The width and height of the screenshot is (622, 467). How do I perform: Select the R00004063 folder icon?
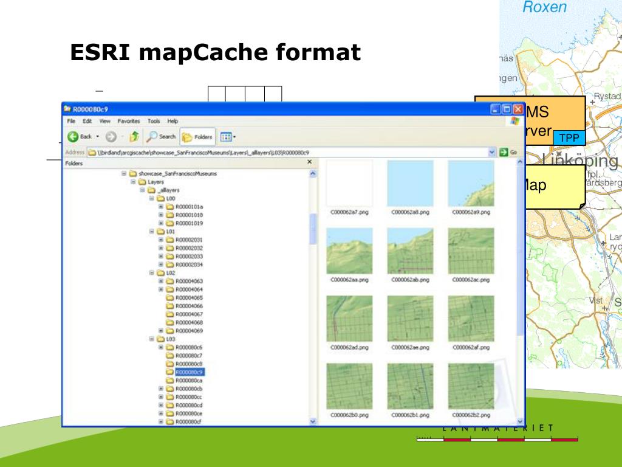pyautogui.click(x=170, y=281)
